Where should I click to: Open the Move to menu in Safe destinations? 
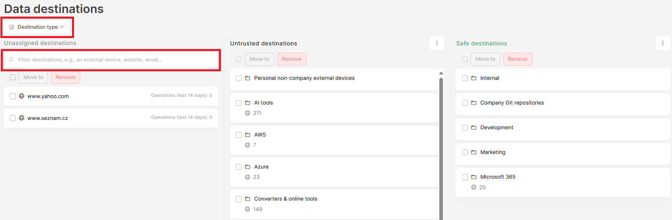coord(485,59)
